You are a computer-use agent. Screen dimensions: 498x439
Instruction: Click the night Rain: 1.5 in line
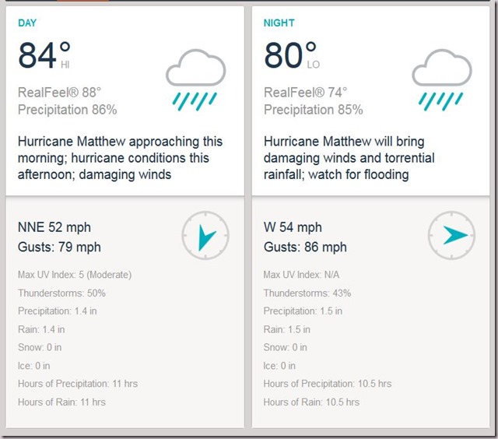(x=287, y=329)
